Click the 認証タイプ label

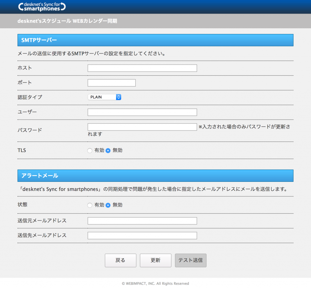point(30,97)
